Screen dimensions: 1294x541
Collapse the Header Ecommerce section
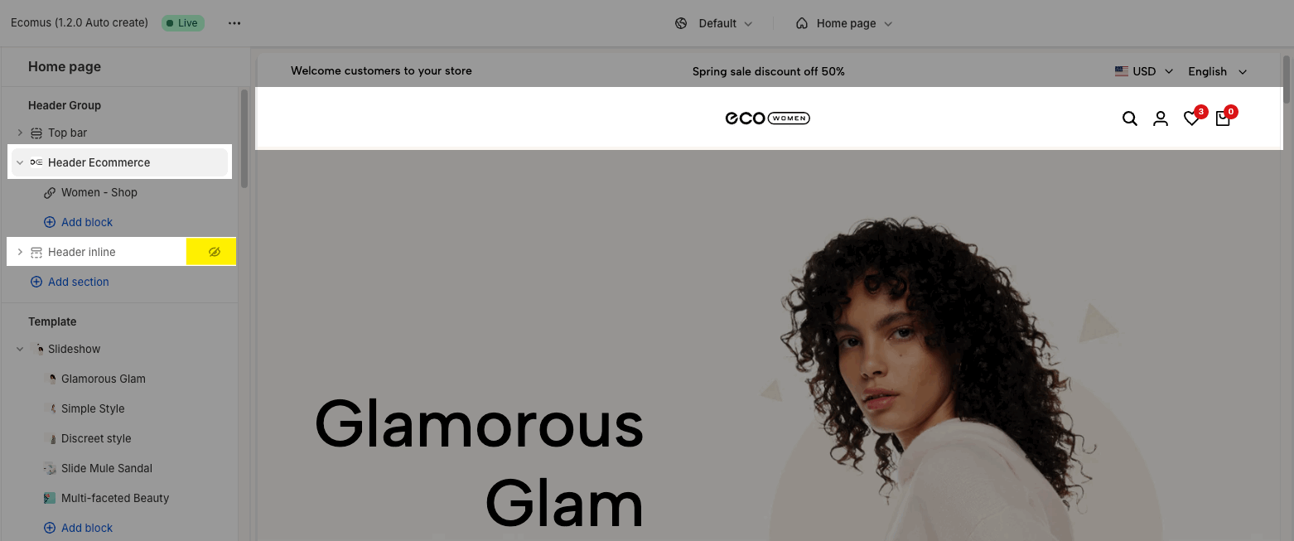[20, 162]
